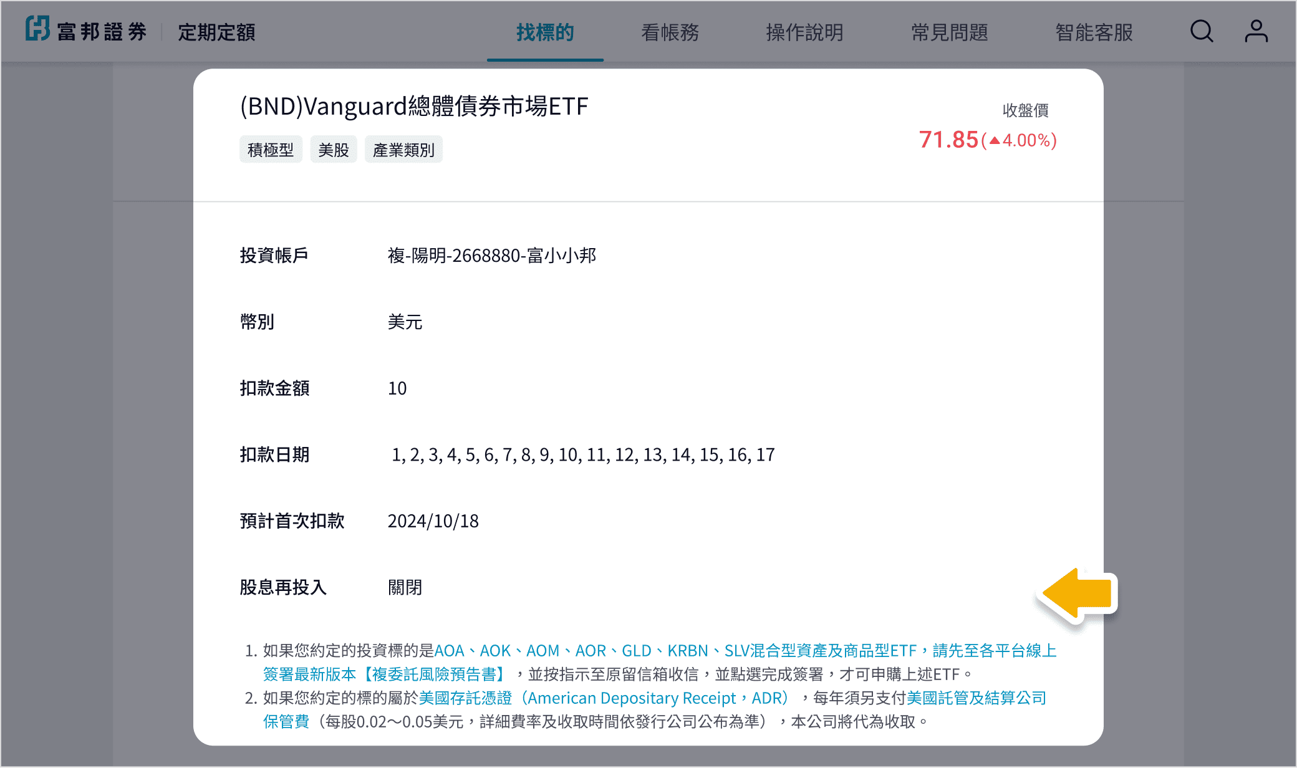
Task: Click the closing price 71.85 value
Action: [x=948, y=140]
